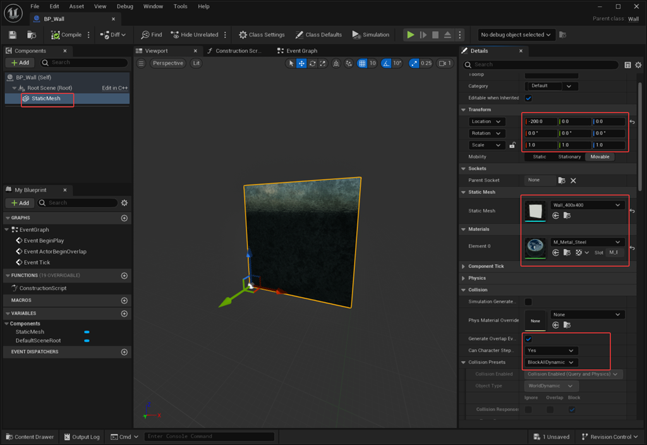Clear Parent Socket with the X icon
The image size is (647, 445).
(573, 181)
